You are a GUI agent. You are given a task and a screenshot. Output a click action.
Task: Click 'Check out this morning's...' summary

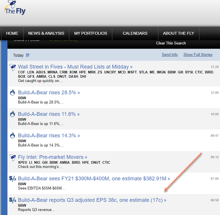pyautogui.click(x=40, y=167)
